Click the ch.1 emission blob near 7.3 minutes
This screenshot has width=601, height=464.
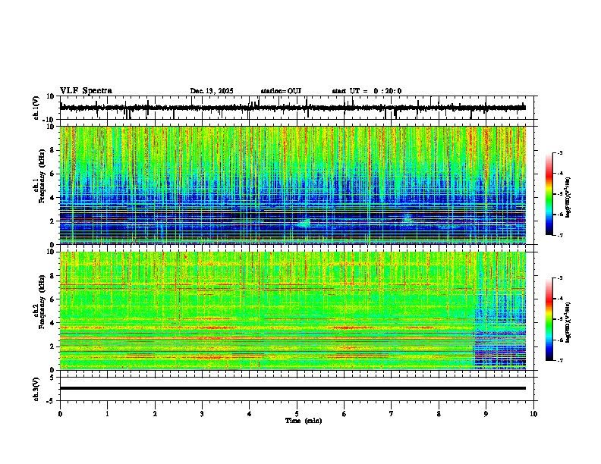407,218
